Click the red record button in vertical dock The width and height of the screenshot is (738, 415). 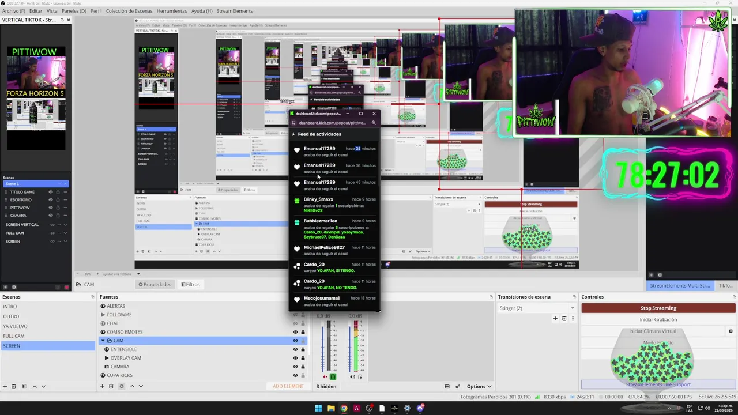click(67, 287)
